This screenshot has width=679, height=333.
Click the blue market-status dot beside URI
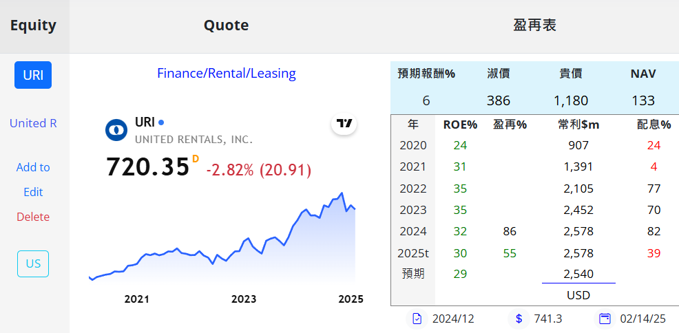point(161,122)
